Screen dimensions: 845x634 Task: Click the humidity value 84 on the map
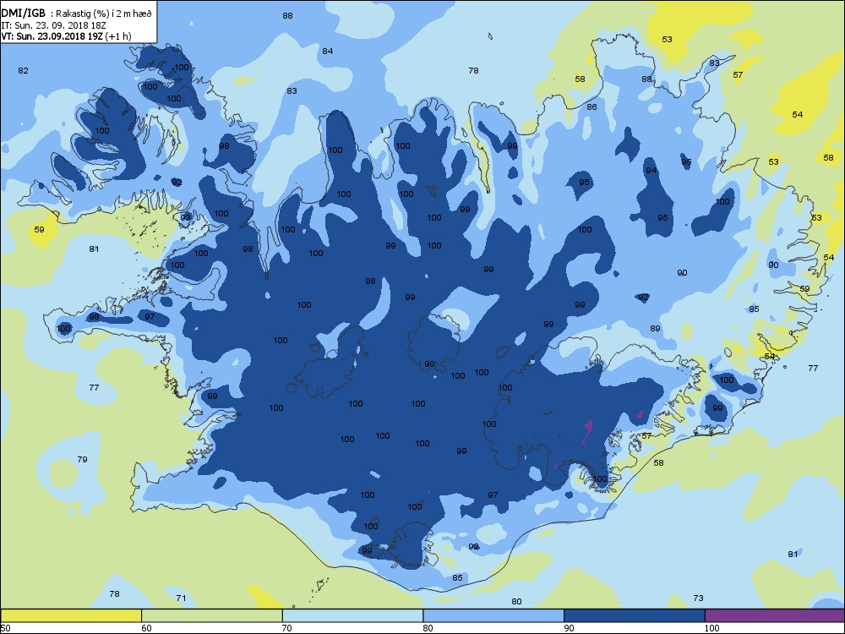pos(328,52)
